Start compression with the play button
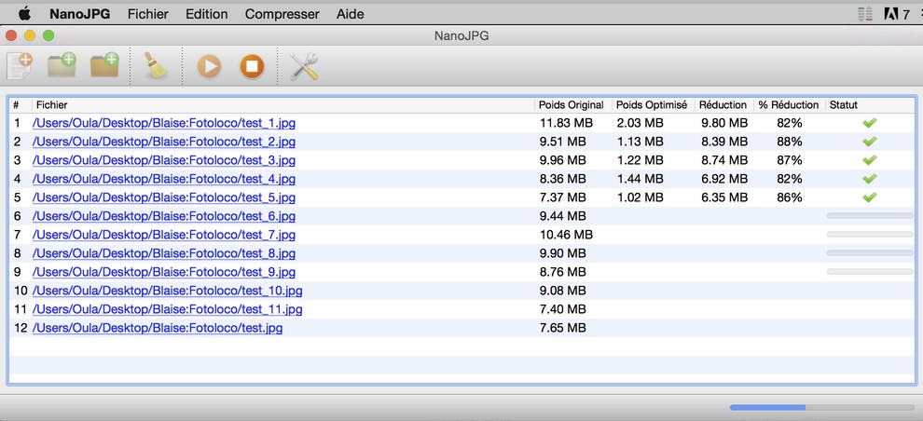The image size is (923, 421). pos(209,66)
